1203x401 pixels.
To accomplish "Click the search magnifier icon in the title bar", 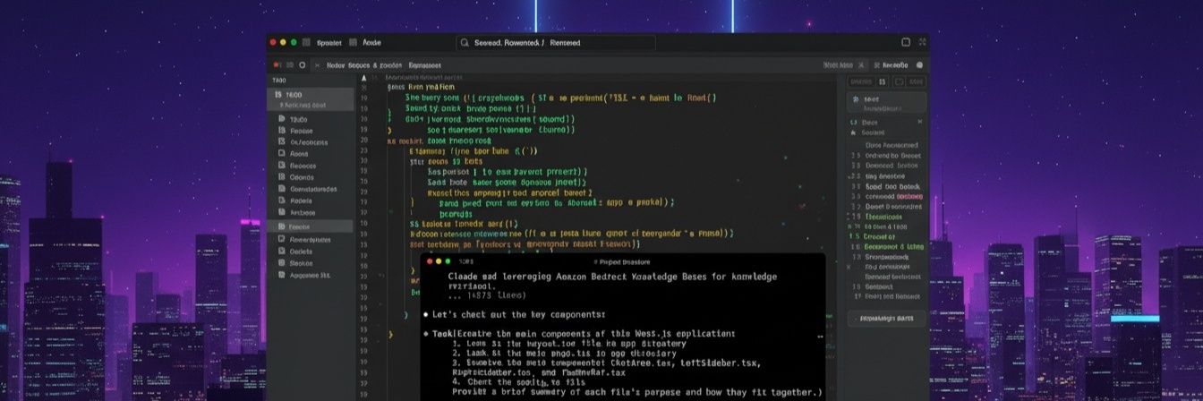I will (465, 43).
